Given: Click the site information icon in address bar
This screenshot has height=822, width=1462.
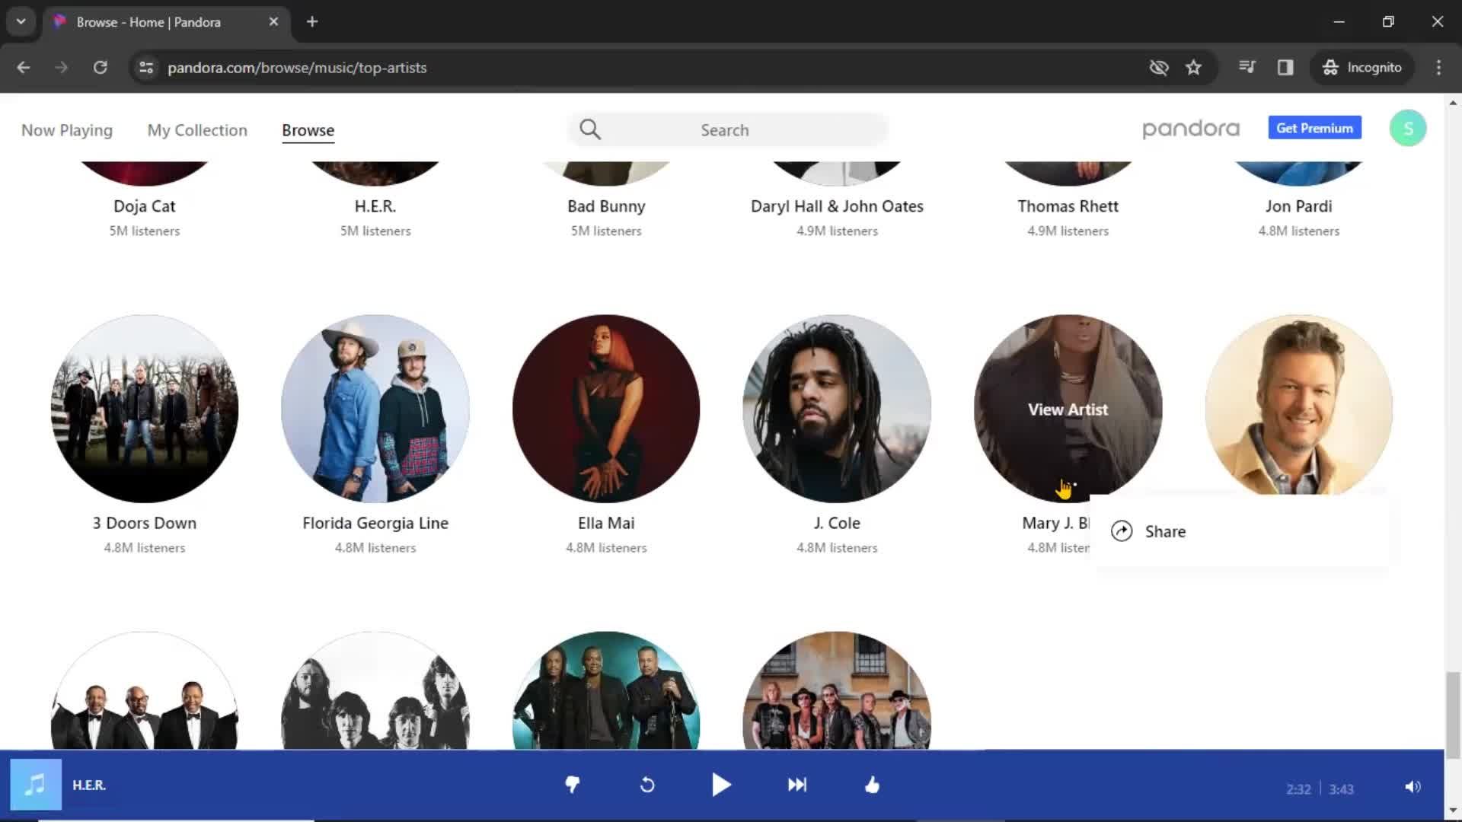Looking at the screenshot, I should (146, 67).
